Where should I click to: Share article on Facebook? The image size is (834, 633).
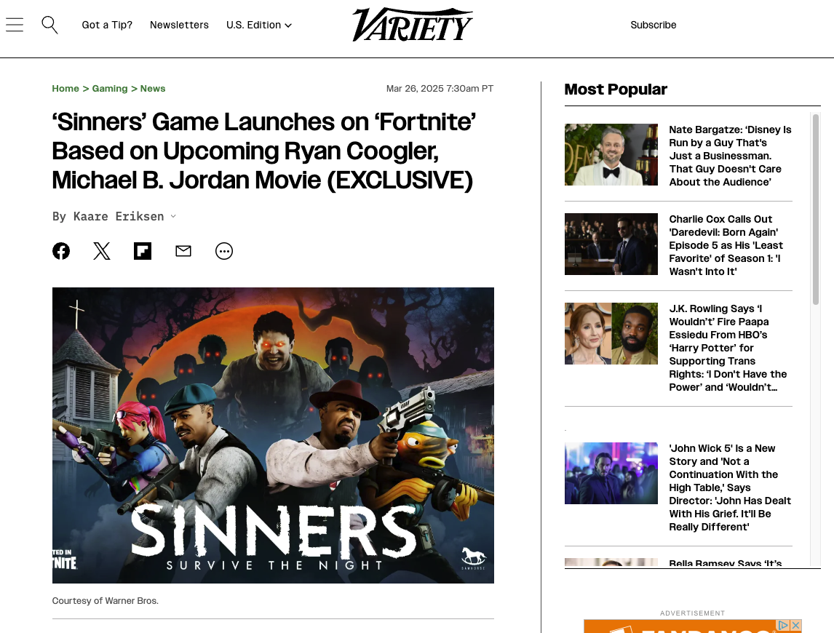61,251
